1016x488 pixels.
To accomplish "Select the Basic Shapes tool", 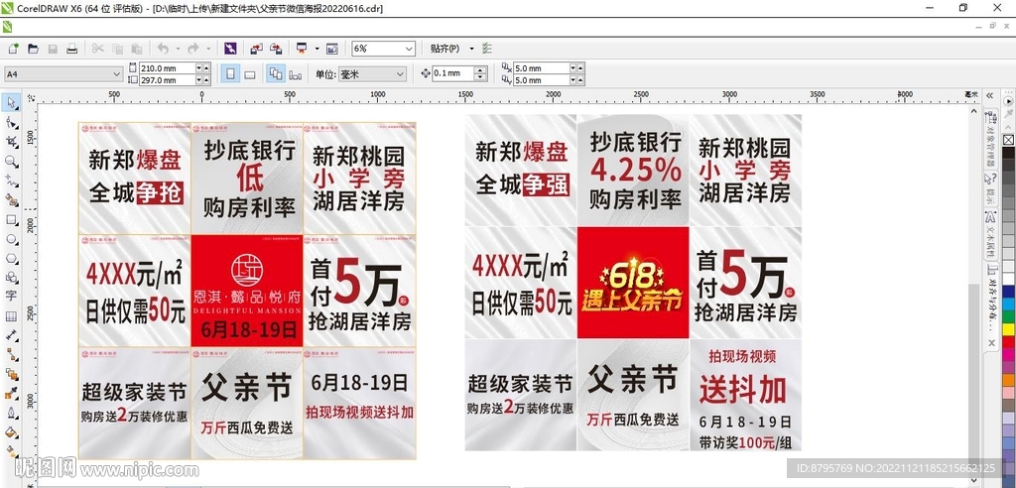I will click(x=12, y=278).
